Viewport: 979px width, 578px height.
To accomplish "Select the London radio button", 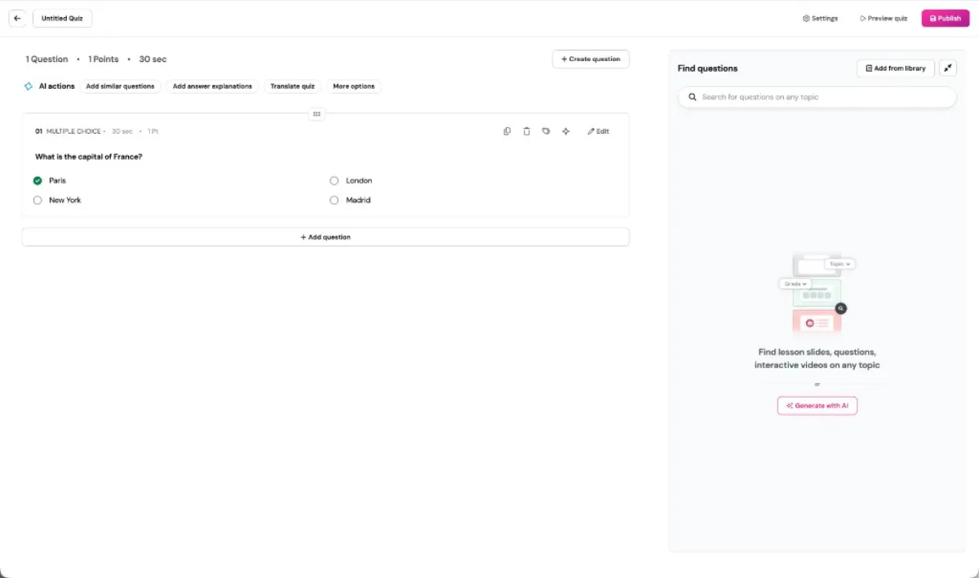I will pyautogui.click(x=334, y=181).
